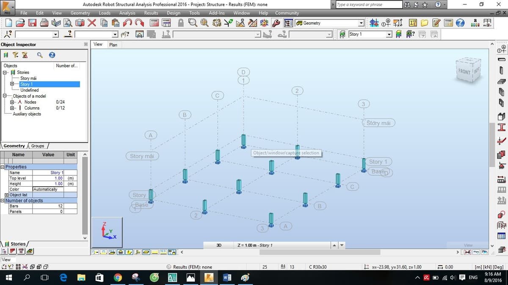Click the Redo arrow icon
This screenshot has width=508, height=285.
click(139, 23)
